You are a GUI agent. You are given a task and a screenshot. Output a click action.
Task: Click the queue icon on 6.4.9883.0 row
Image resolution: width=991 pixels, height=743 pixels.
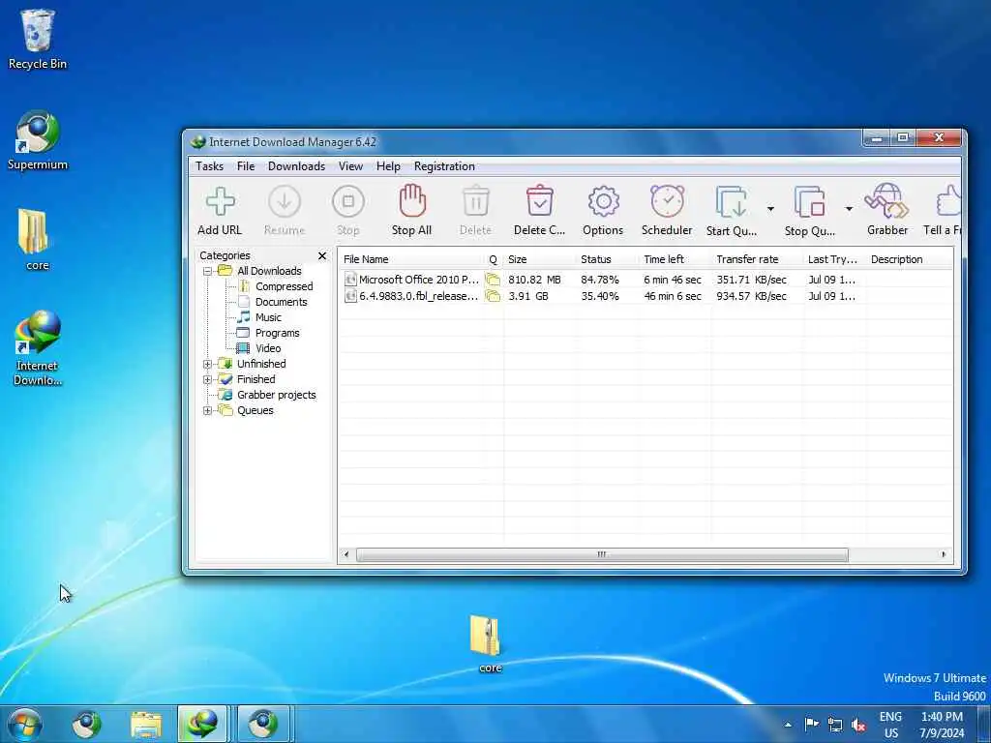click(x=493, y=296)
